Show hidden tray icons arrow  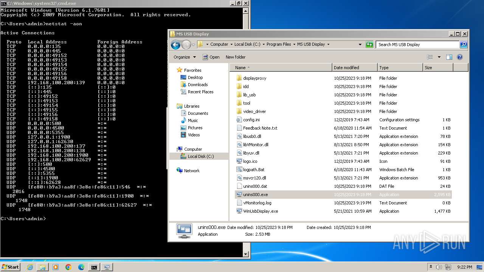click(x=431, y=267)
